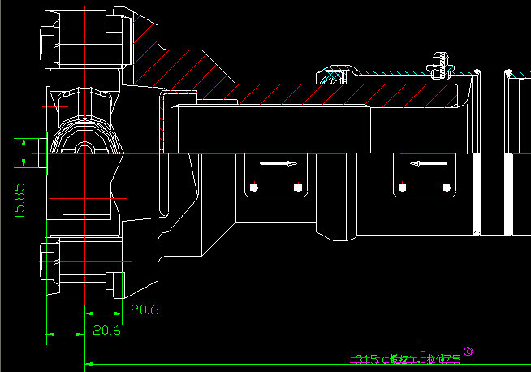Click the magenta circle symbol after dimension text
The image size is (531, 372).
469,352
